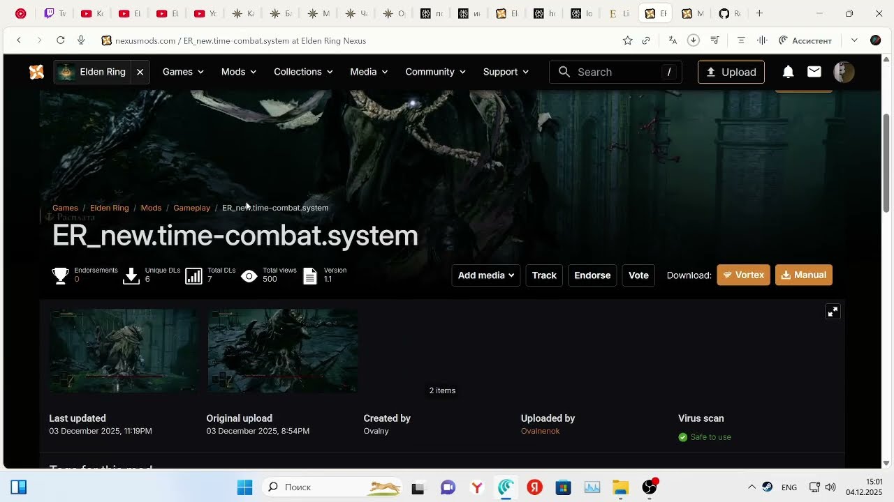Open the Ассистент assistant button
This screenshot has width=894, height=502.
pyautogui.click(x=805, y=40)
